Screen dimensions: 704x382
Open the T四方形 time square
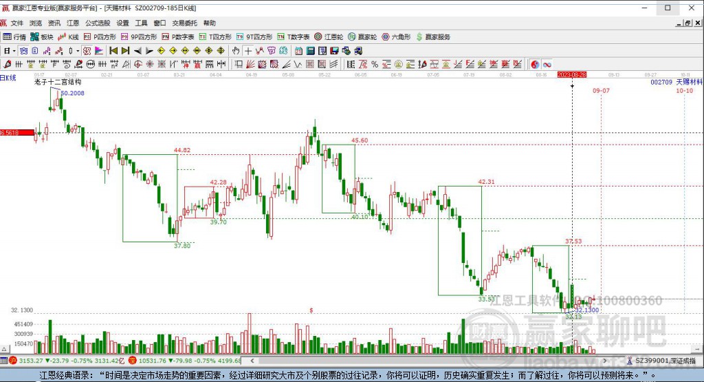tap(215, 37)
